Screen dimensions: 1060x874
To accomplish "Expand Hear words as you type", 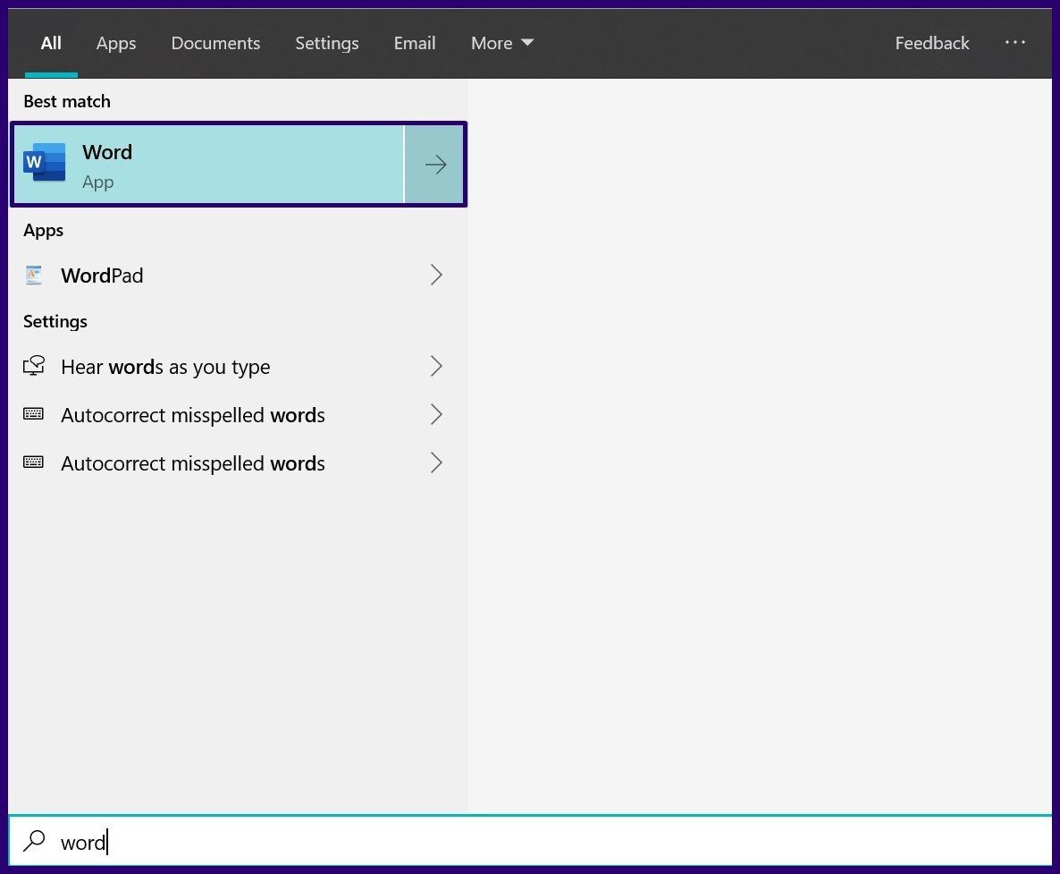I will [436, 366].
